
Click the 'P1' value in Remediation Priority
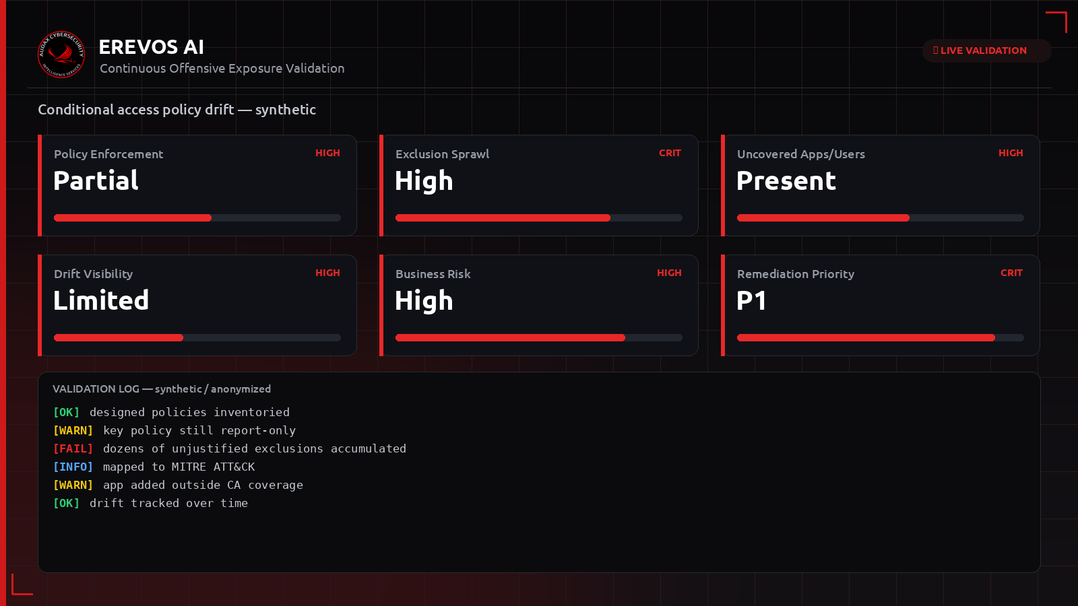[751, 300]
